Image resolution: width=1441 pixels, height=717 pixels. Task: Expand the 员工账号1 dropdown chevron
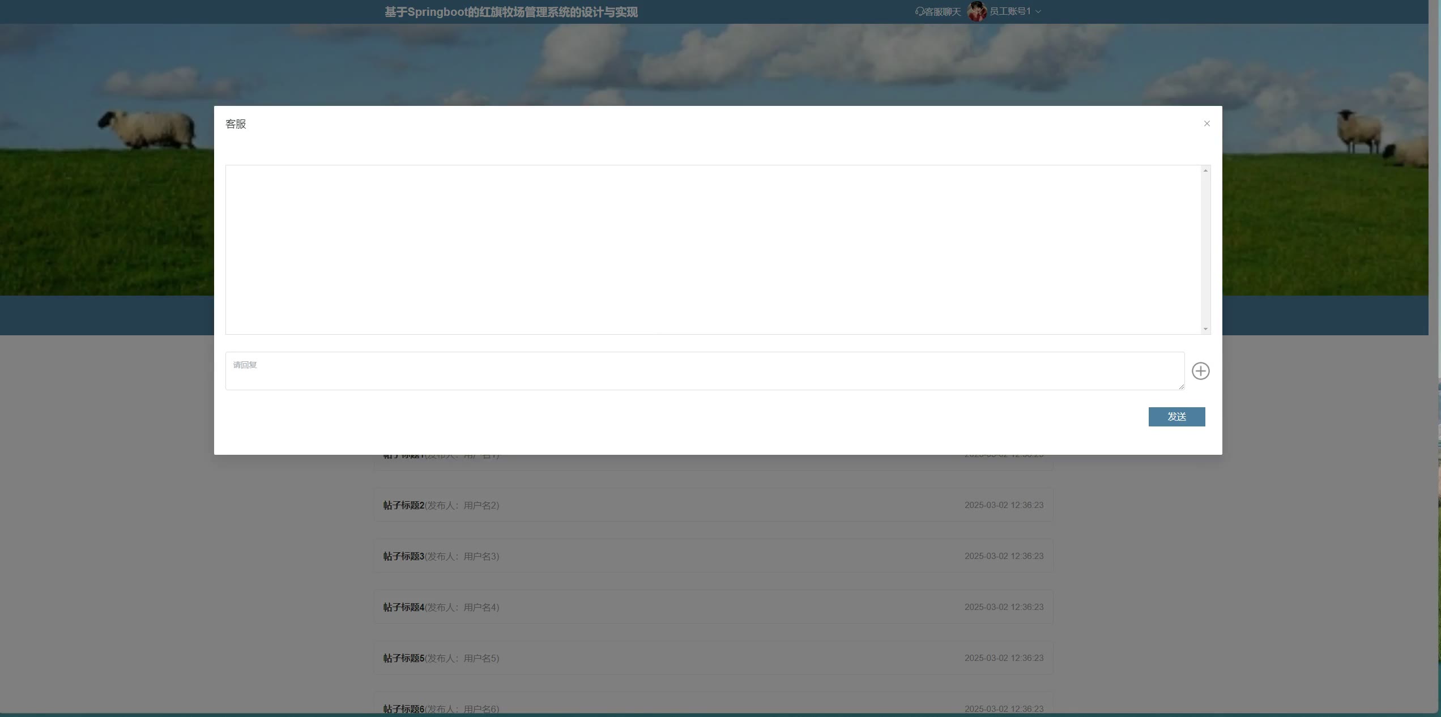tap(1038, 11)
